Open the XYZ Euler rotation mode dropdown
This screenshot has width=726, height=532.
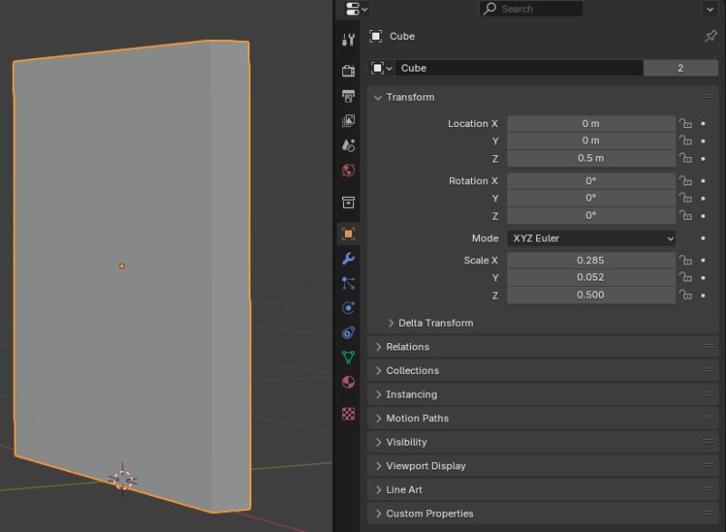(x=591, y=238)
